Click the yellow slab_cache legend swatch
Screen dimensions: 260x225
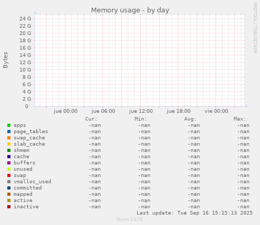9,144
